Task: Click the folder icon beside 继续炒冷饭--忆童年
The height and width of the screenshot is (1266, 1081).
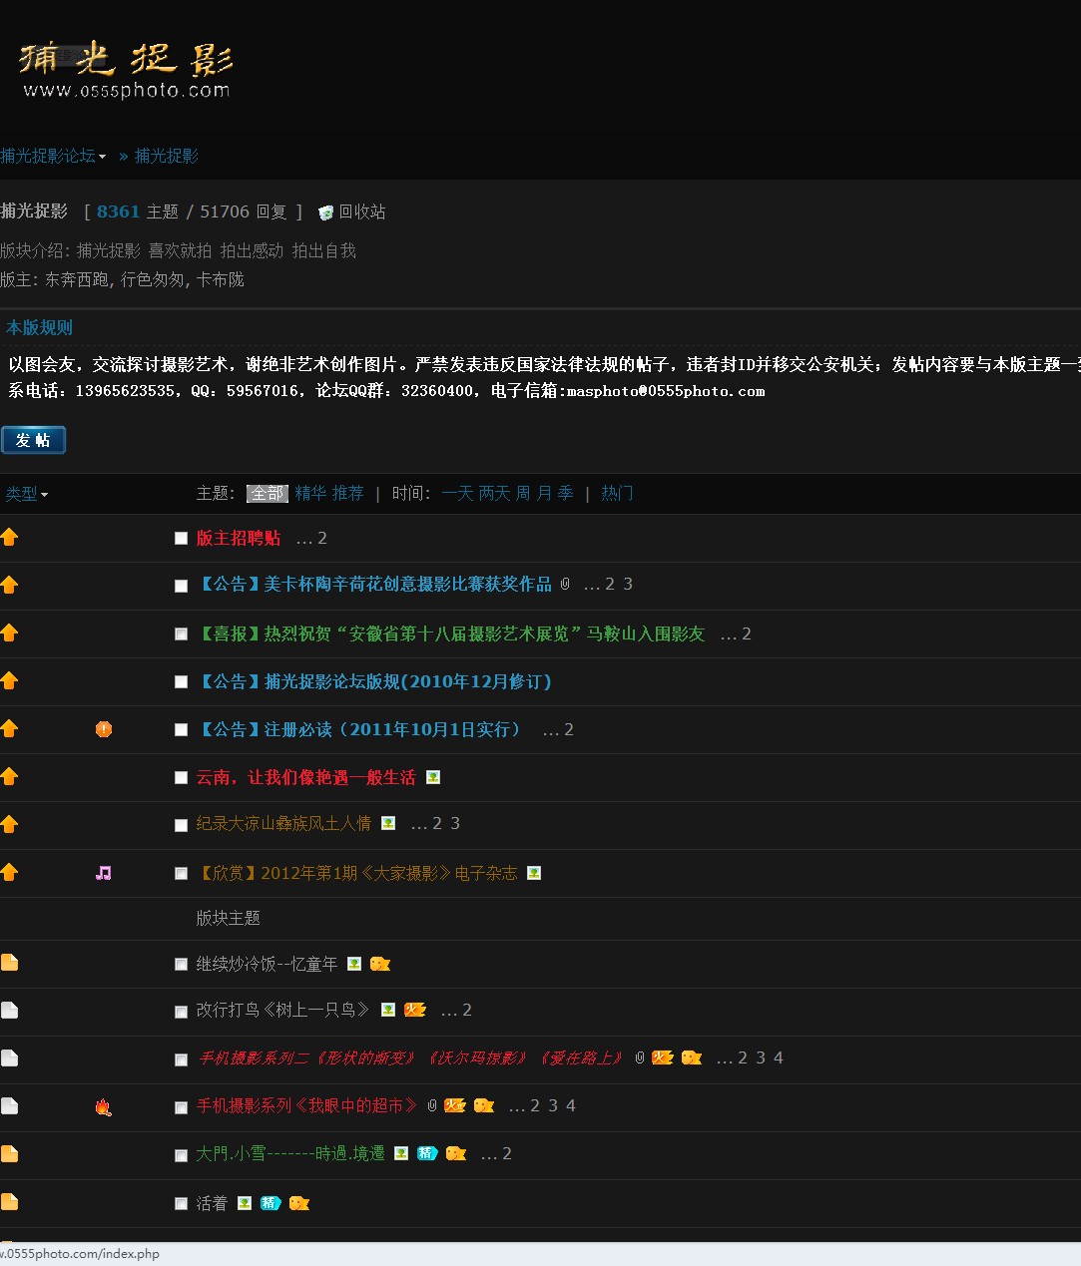Action: [10, 963]
